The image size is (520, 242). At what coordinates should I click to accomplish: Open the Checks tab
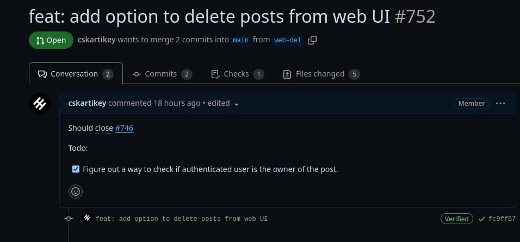(x=237, y=74)
